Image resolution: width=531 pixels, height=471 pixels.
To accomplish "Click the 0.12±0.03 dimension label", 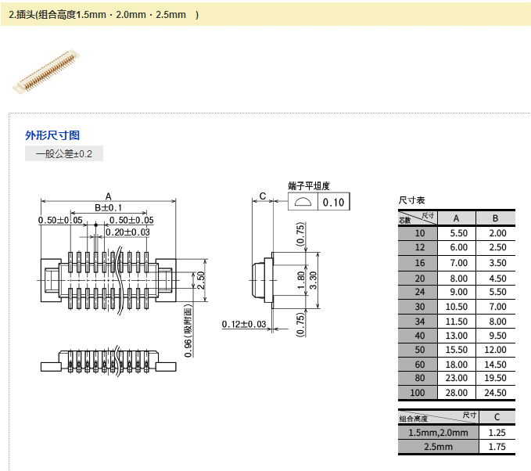I will coord(244,324).
